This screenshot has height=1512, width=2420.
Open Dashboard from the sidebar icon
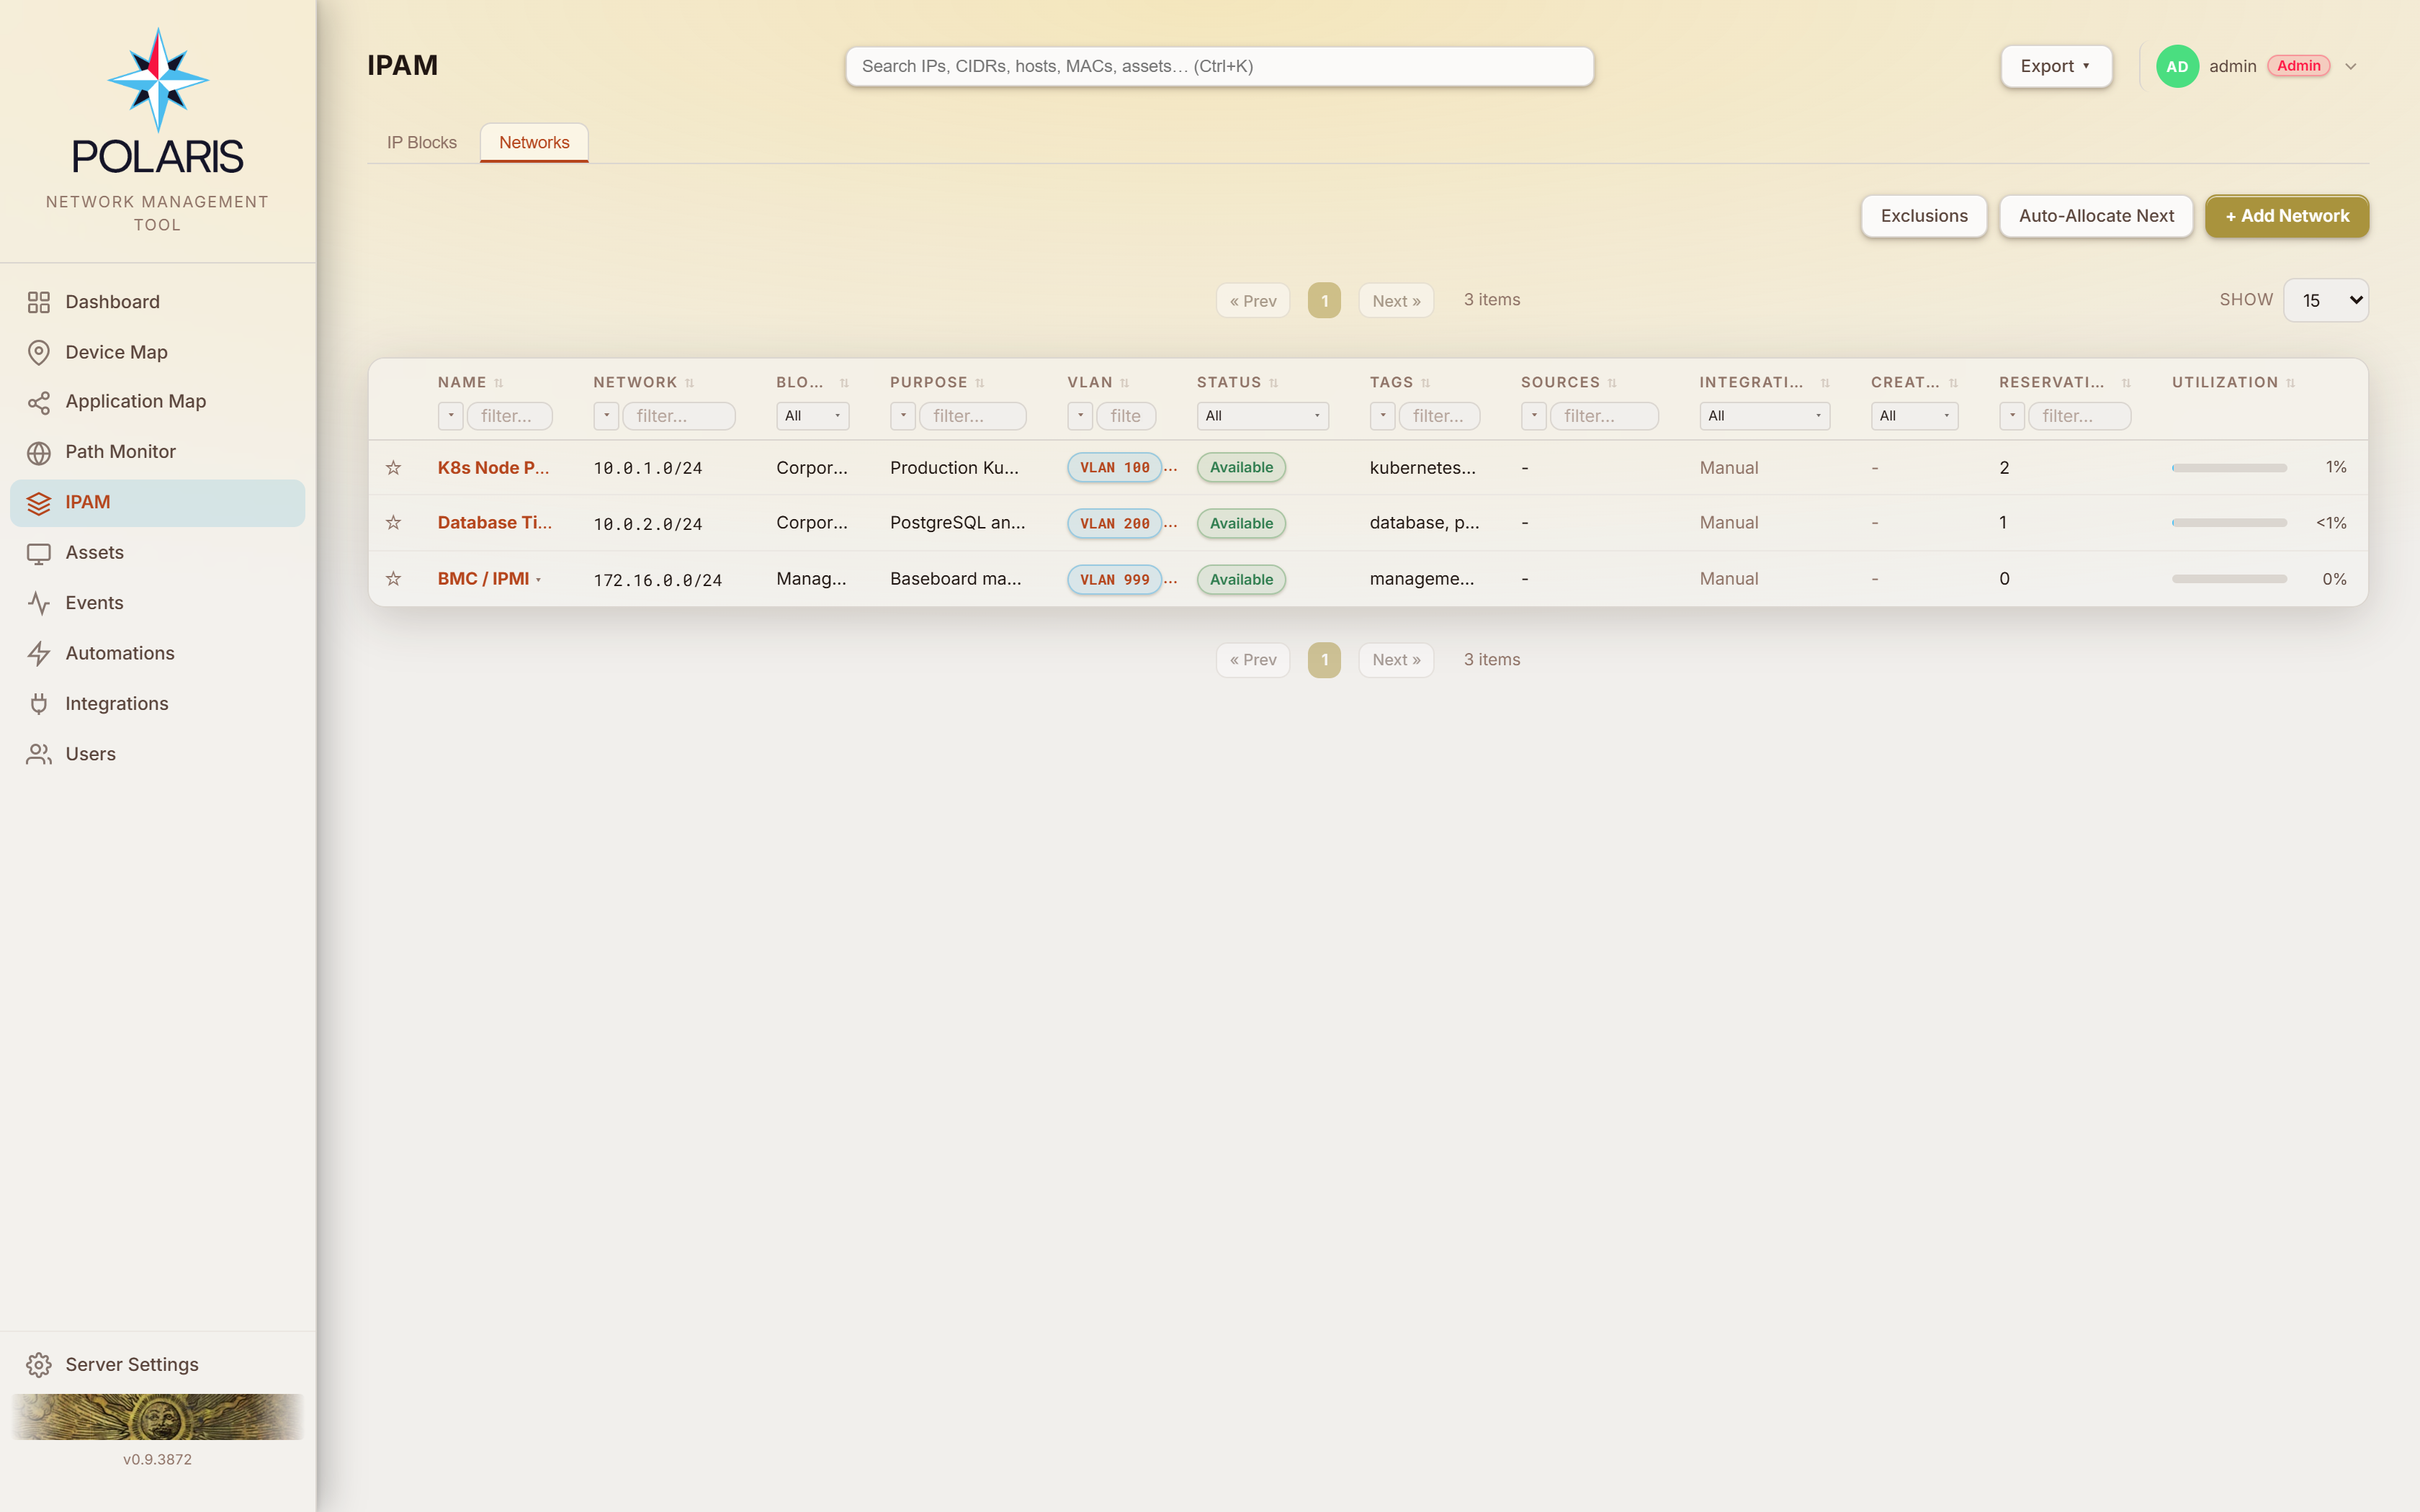coord(39,302)
